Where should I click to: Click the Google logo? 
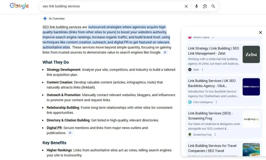click(x=19, y=6)
